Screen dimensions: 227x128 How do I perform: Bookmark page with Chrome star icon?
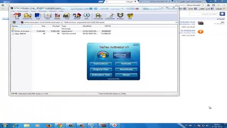pyautogui.click(x=9, y=5)
